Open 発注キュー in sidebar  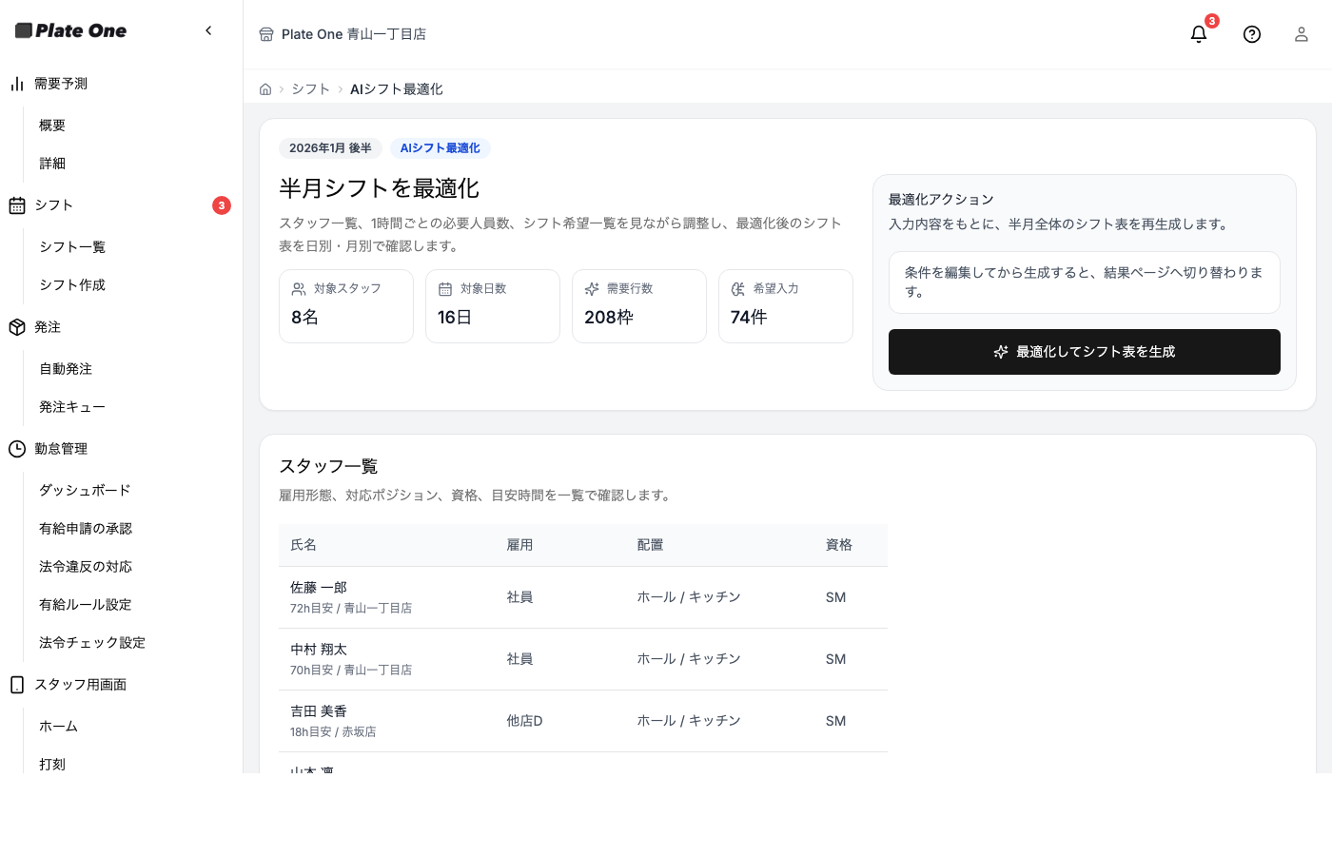pos(72,407)
